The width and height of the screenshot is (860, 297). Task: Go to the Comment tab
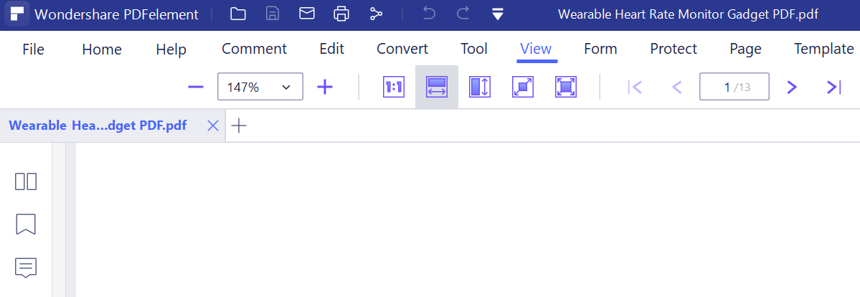tap(254, 49)
